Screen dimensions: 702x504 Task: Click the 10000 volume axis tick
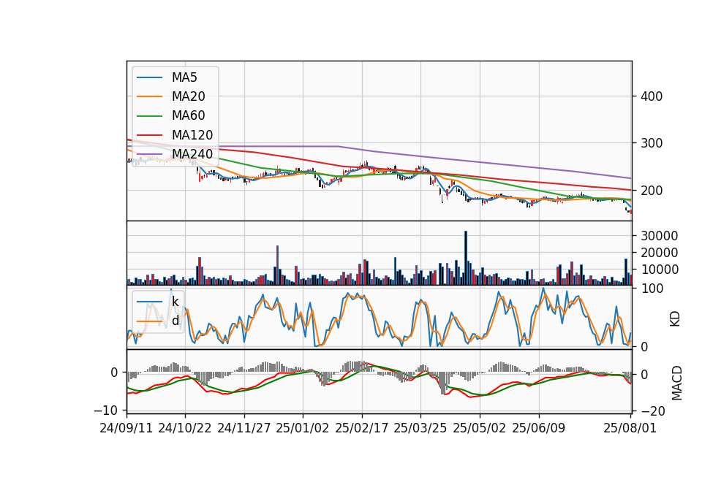659,270
